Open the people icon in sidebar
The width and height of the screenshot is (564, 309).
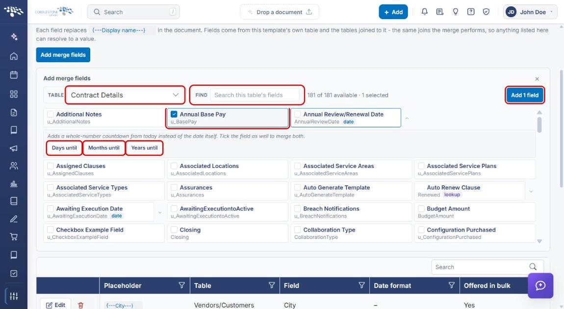pos(14,166)
